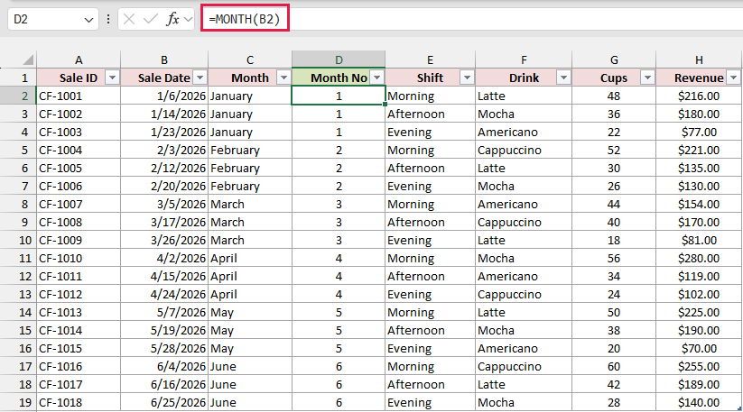Select column G header
This screenshot has height=412, width=743.
(614, 60)
